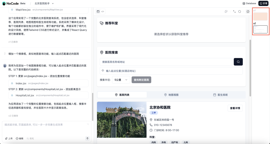Select the 医院列表 tab

click(x=122, y=95)
